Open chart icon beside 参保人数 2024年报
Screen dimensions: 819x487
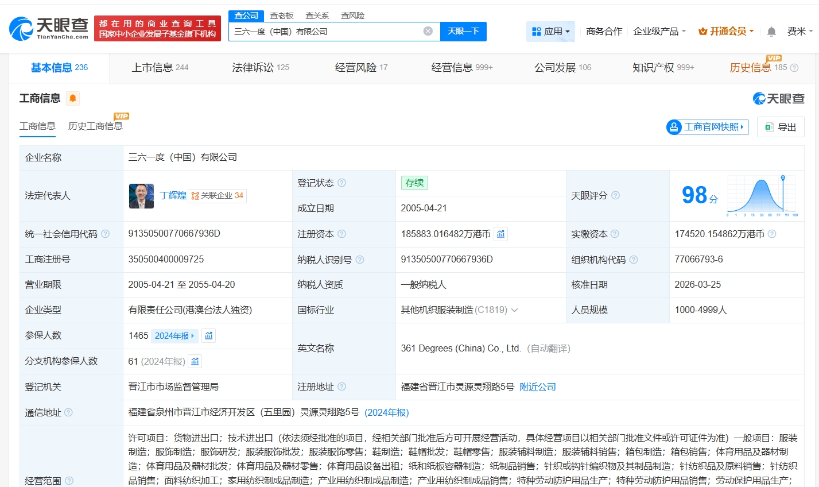209,336
